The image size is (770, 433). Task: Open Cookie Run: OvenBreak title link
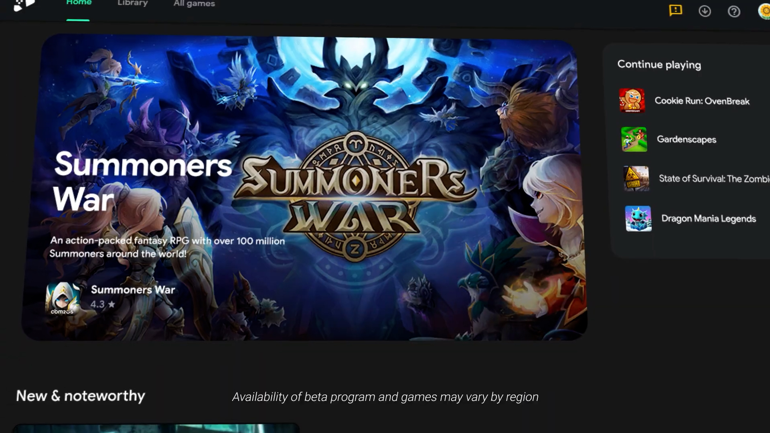coord(702,101)
